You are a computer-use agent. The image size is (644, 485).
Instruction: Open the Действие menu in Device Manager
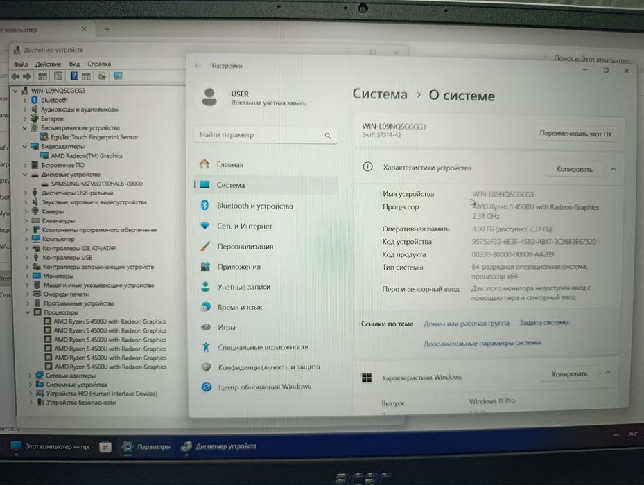click(48, 64)
